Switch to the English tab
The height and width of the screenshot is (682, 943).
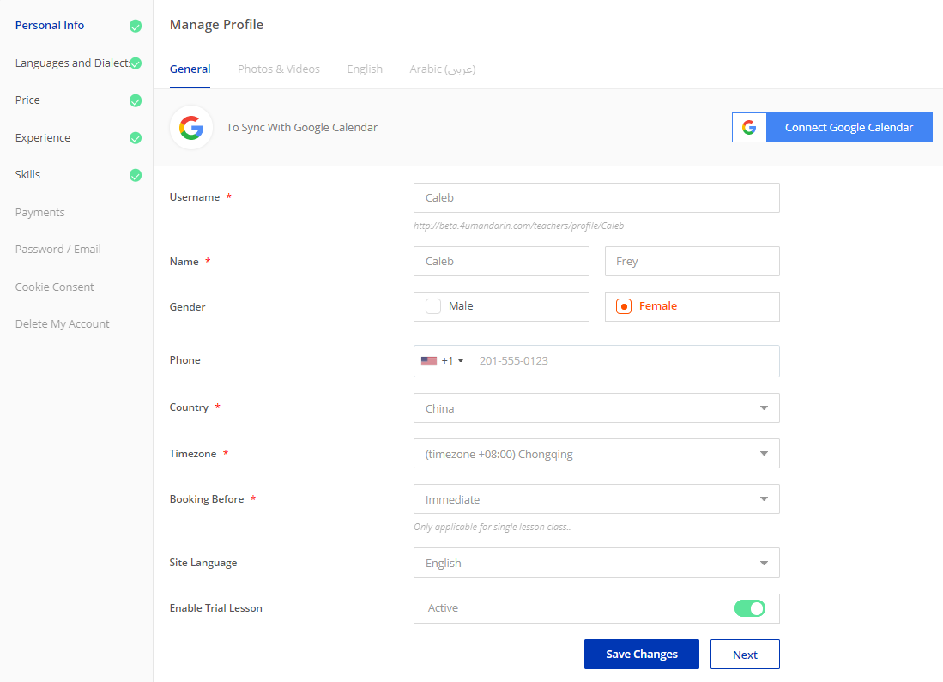[x=365, y=69]
